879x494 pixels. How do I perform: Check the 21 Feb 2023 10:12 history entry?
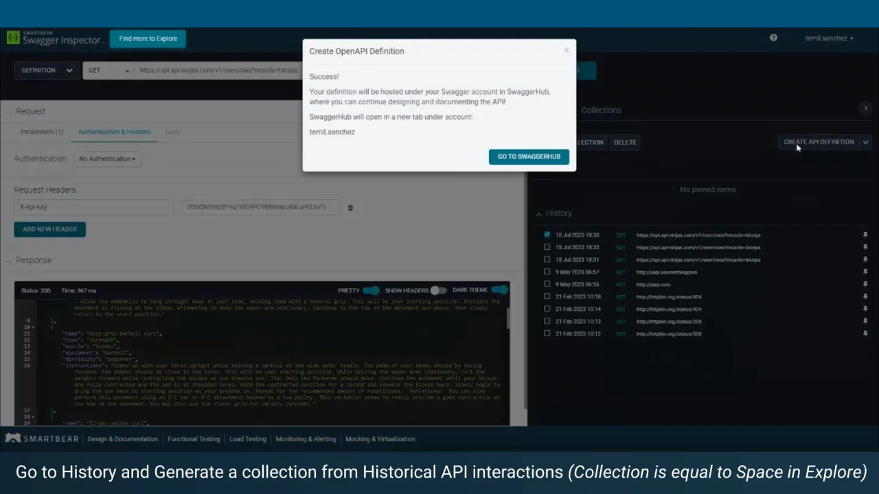547,333
